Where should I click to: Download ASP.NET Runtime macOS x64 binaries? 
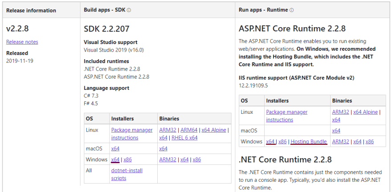tap(336, 131)
